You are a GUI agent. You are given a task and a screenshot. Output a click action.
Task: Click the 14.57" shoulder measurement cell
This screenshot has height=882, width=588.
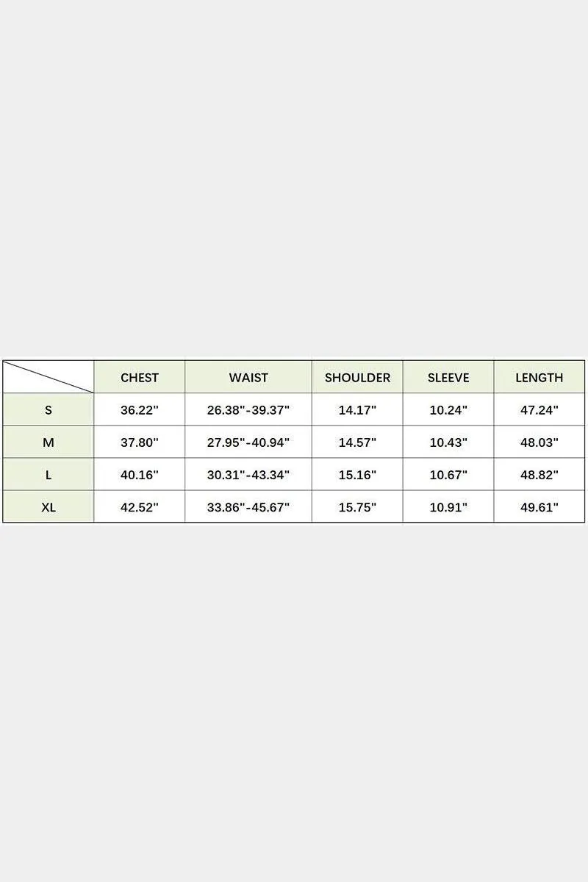point(357,442)
